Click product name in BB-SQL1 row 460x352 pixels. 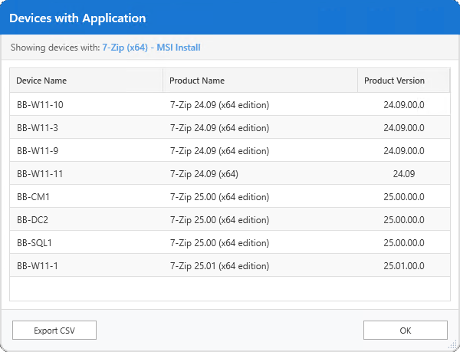(220, 243)
